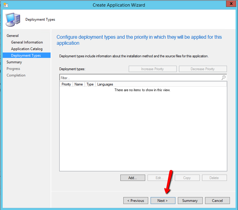
Task: Click the magnifier icon in filter box
Action: click(x=223, y=78)
